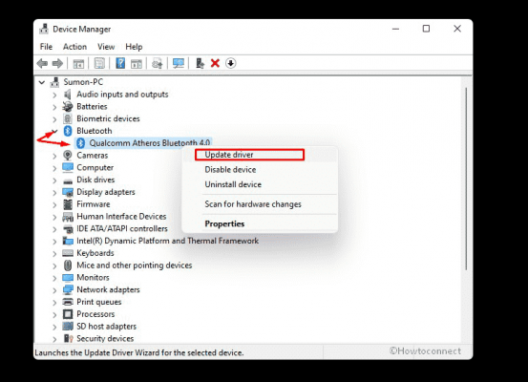Click the Cameras webcam icon
Screen dimensions: 528x382
click(x=68, y=156)
